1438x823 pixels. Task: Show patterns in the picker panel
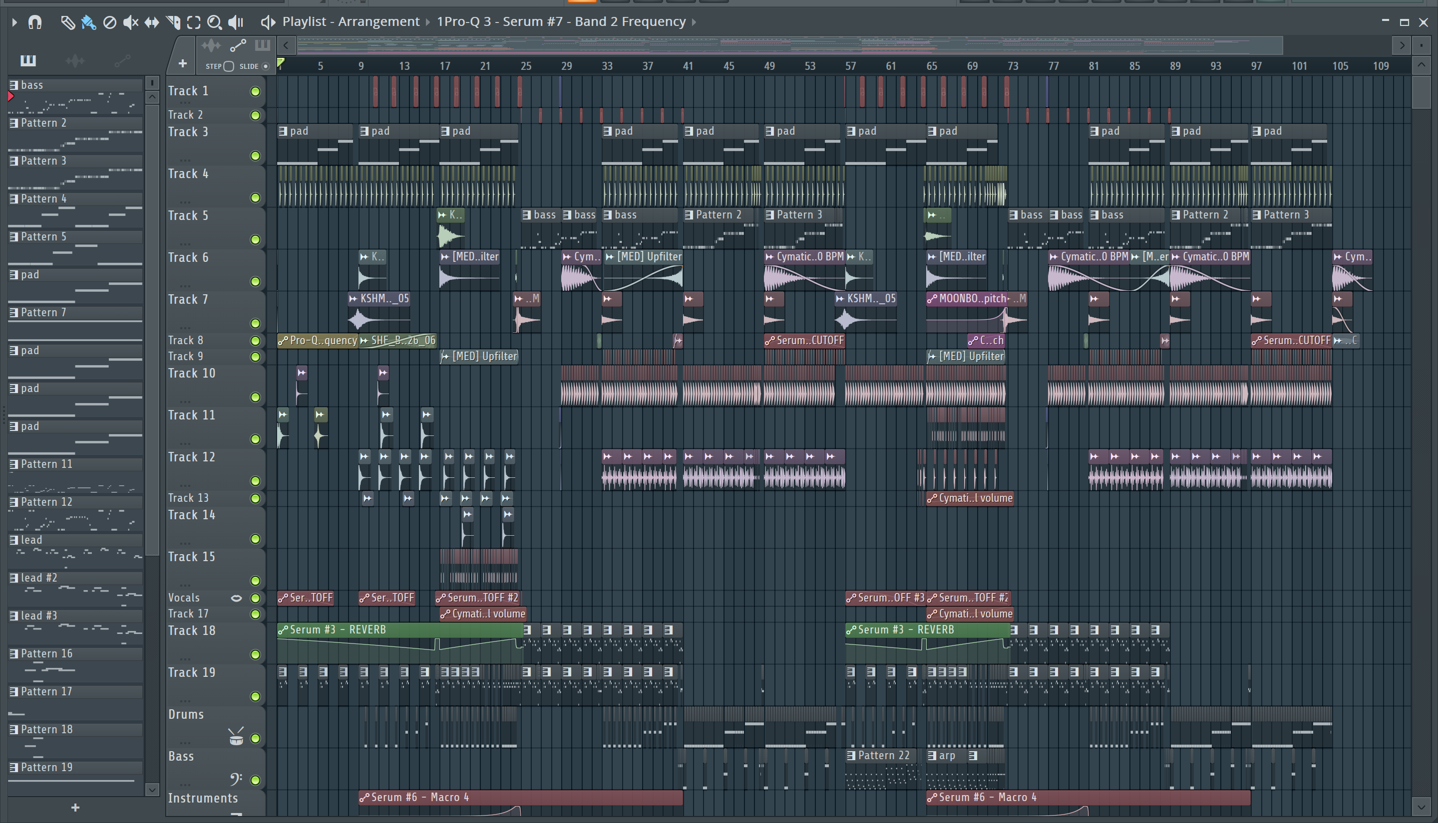(28, 60)
